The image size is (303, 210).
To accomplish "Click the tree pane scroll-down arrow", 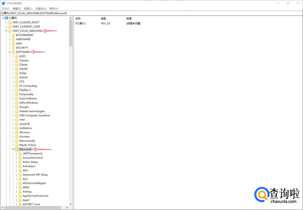I will click(x=70, y=204).
